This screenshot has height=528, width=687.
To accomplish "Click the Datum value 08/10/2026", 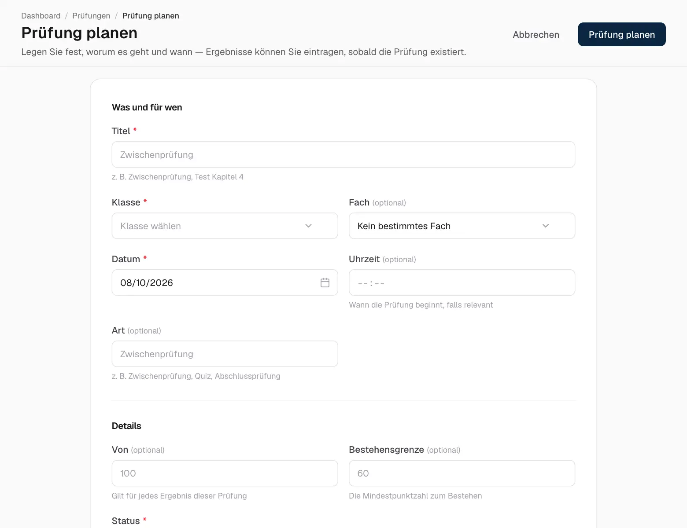I will coord(147,283).
